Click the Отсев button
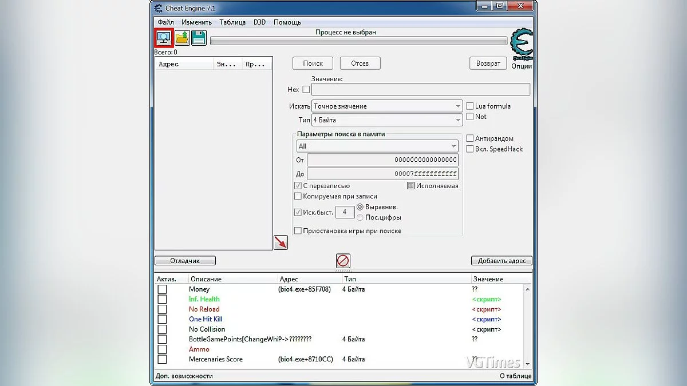This screenshot has height=386, width=687. 360,63
